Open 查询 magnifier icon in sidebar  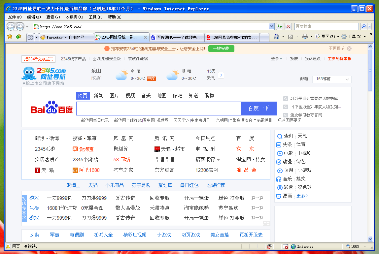pos(280,136)
